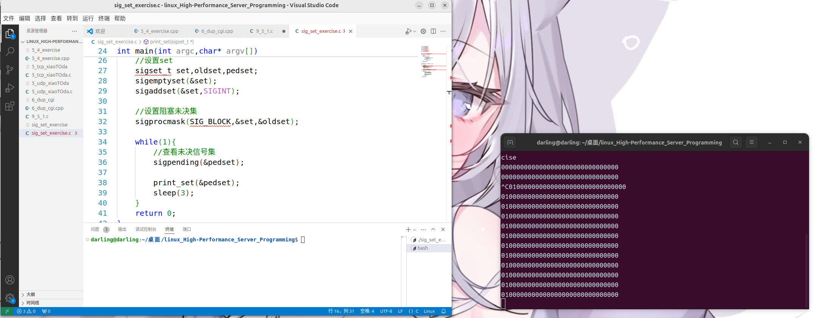Close the bottom terminal panel
This screenshot has width=819, height=318.
point(443,229)
